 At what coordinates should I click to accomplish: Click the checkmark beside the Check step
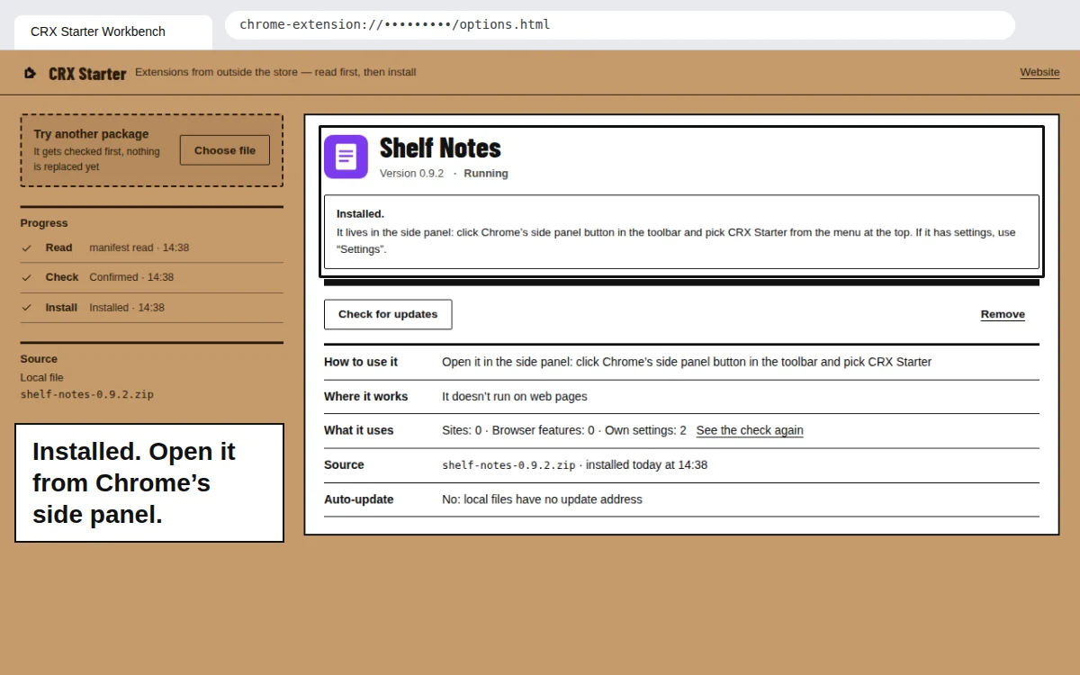coord(27,277)
